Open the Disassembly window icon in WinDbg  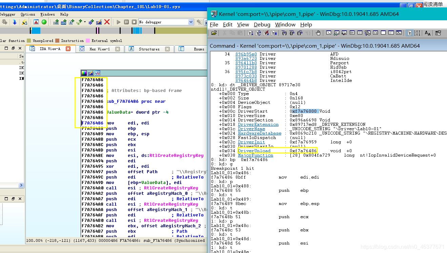[x=375, y=33]
